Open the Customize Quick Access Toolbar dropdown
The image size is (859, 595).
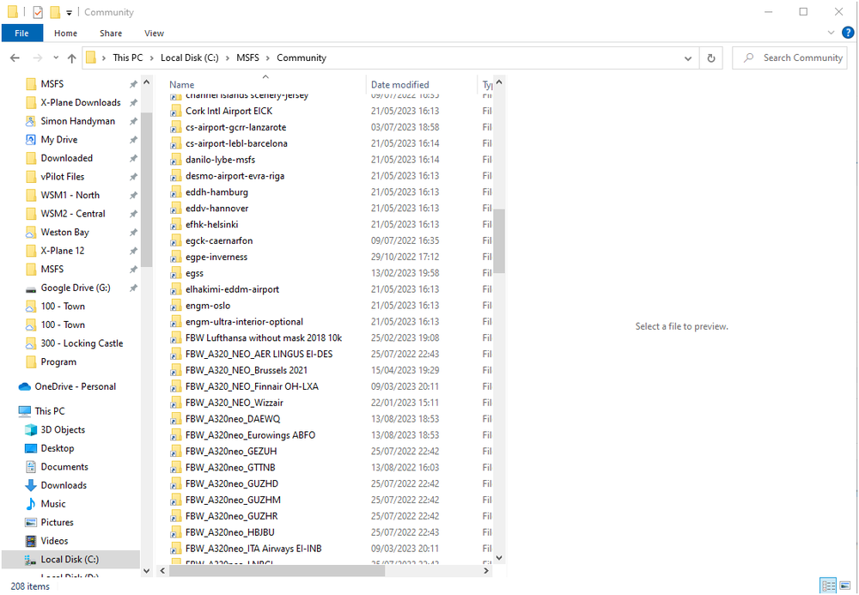coord(69,12)
